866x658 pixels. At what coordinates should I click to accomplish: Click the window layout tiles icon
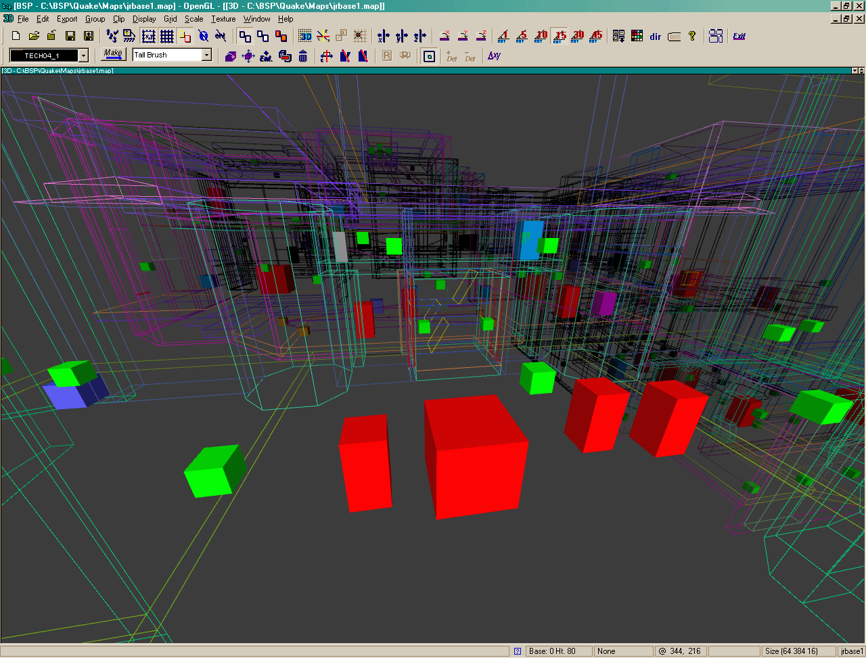click(716, 36)
